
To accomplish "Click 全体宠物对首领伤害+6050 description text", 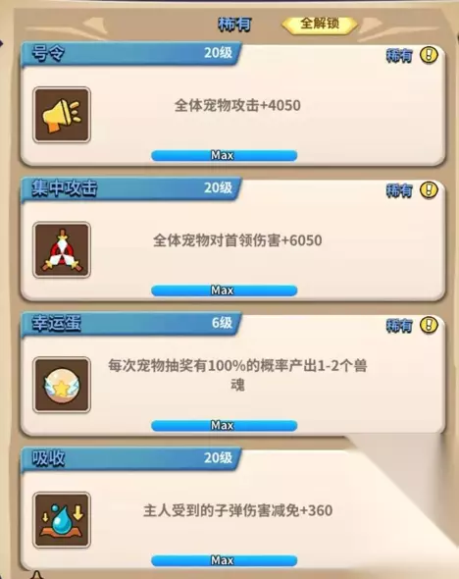I will (x=237, y=240).
